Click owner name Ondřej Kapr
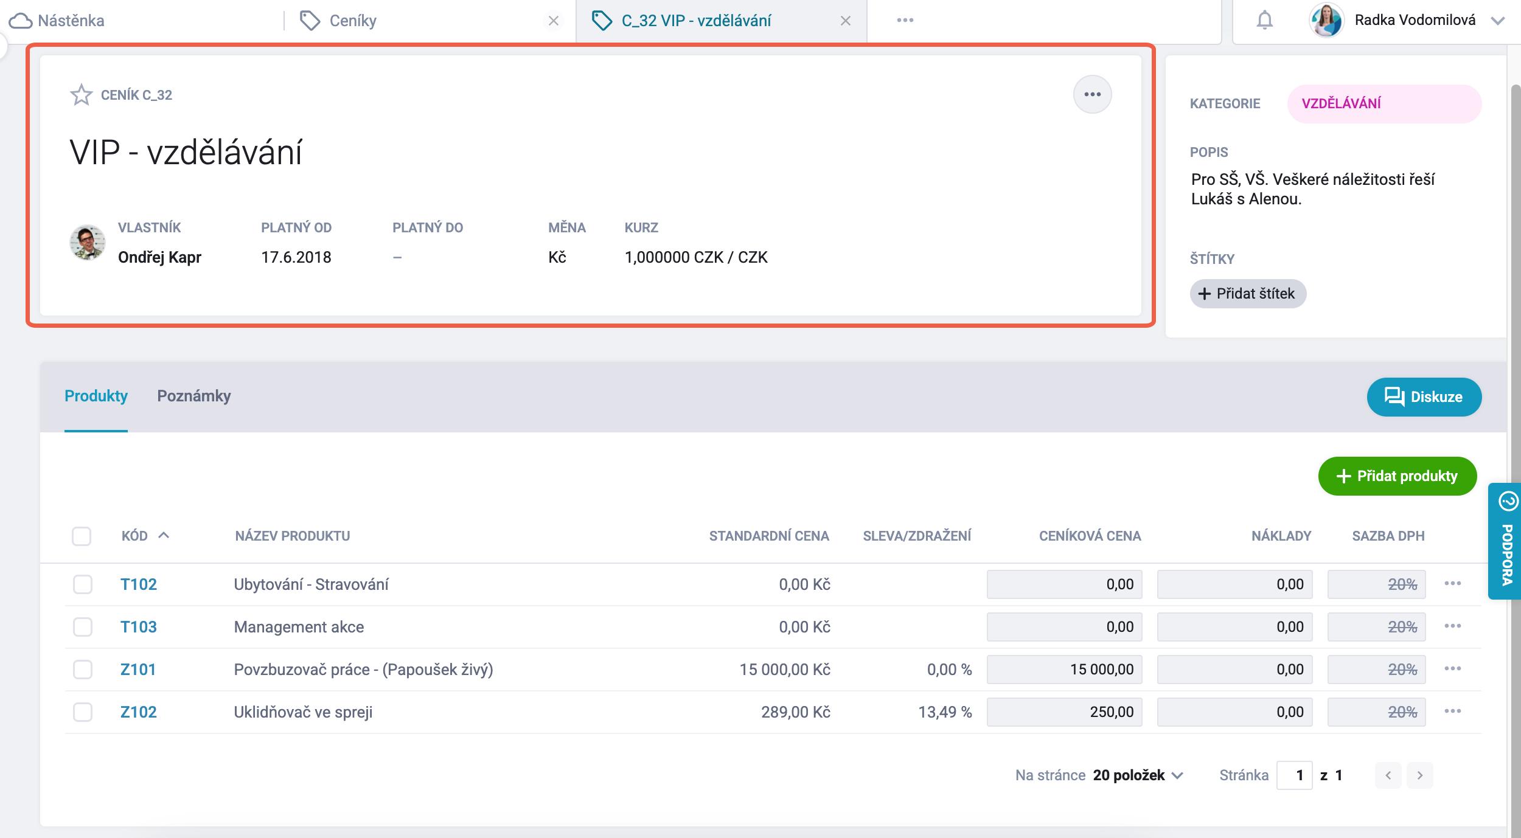 pyautogui.click(x=159, y=257)
